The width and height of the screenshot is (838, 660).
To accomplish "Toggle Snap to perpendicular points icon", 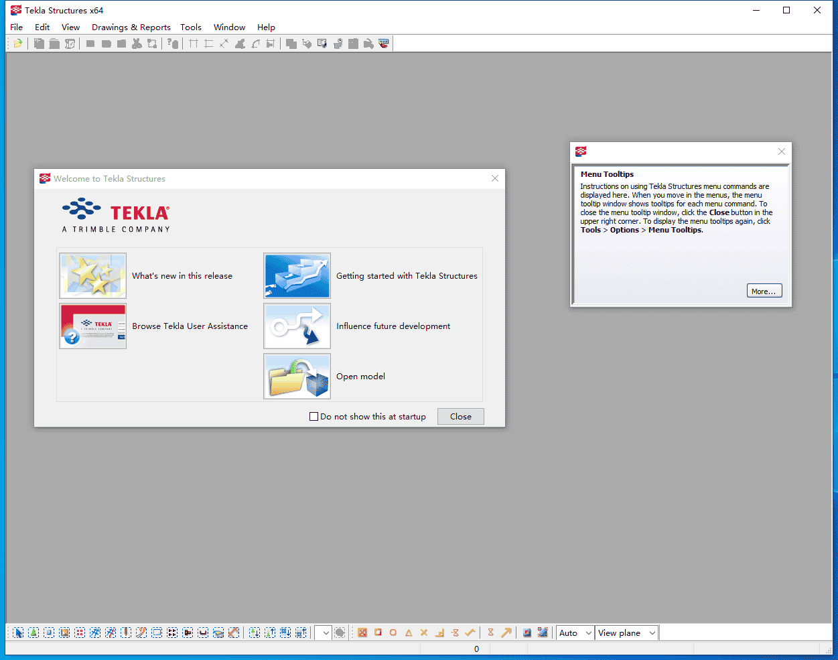I will [439, 633].
